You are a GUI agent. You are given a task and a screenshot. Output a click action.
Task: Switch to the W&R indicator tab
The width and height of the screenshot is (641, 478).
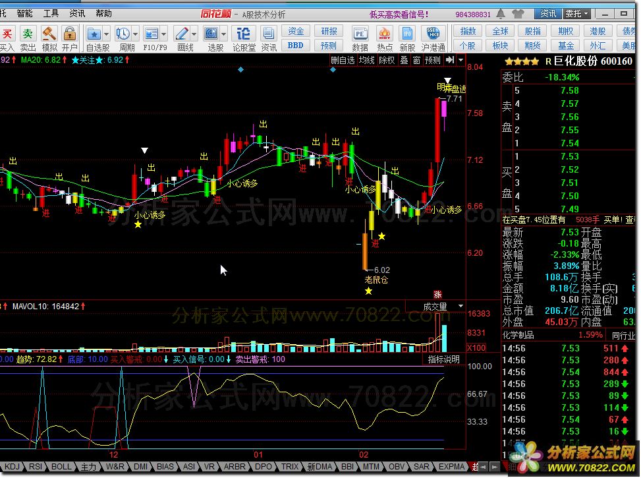coord(115,467)
